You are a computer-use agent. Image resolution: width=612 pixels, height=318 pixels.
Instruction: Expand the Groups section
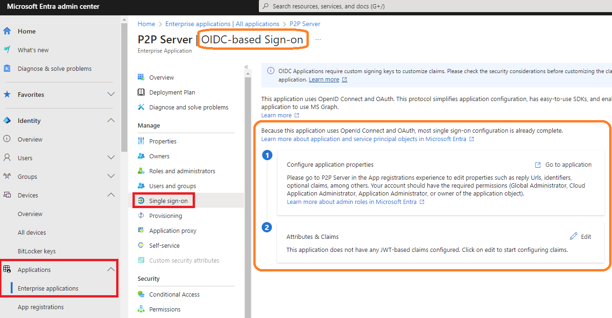tap(111, 176)
